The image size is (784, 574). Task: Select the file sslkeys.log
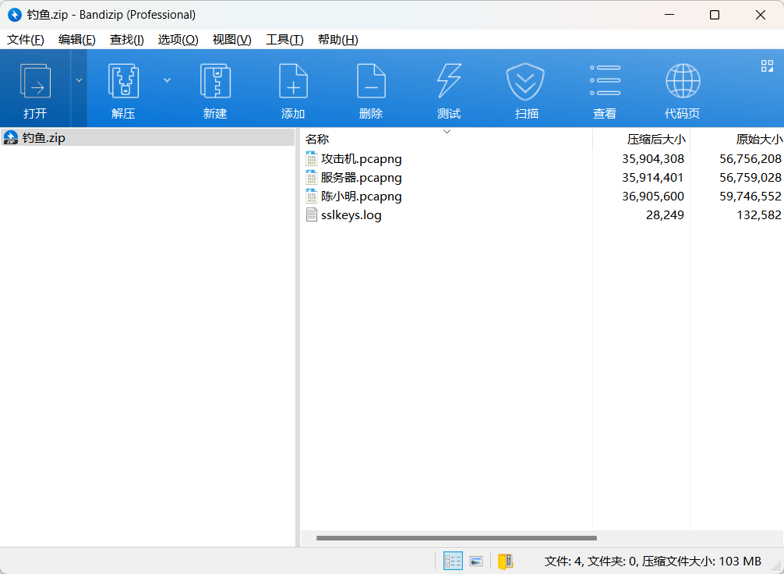click(351, 215)
